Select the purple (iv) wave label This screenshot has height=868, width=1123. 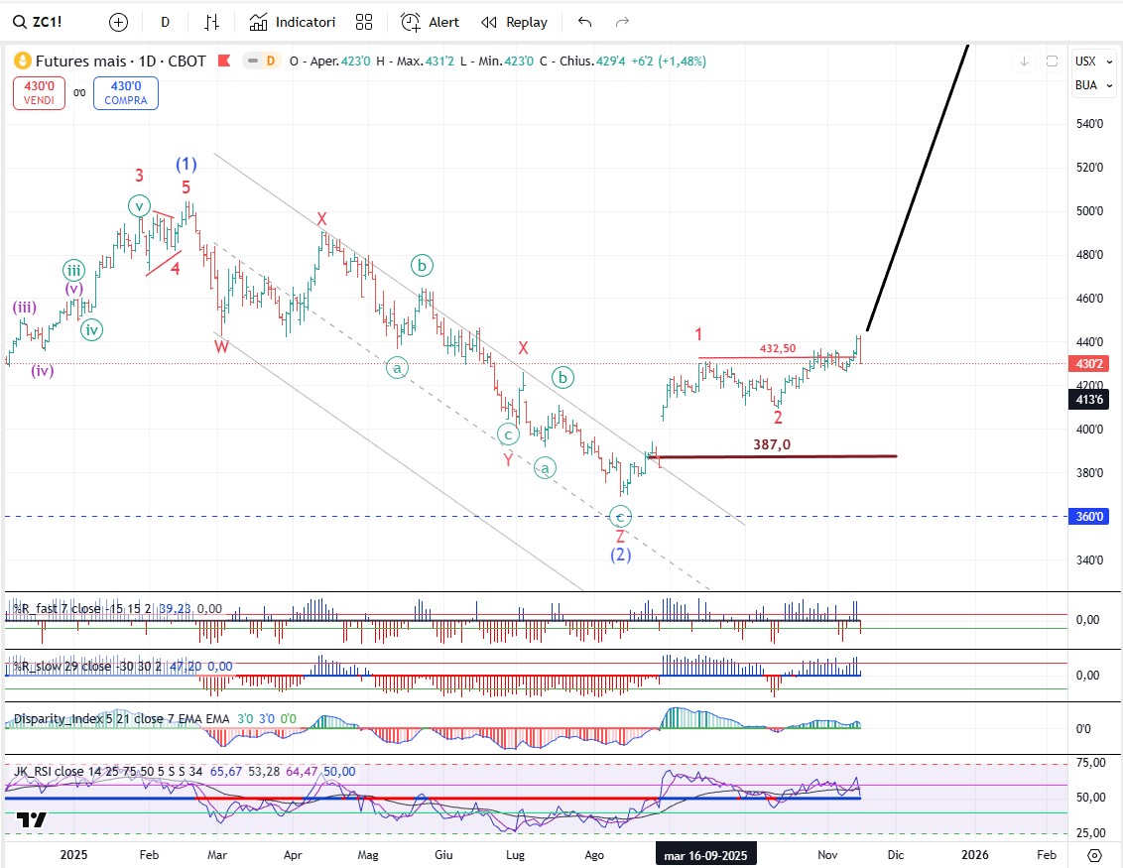tap(43, 370)
